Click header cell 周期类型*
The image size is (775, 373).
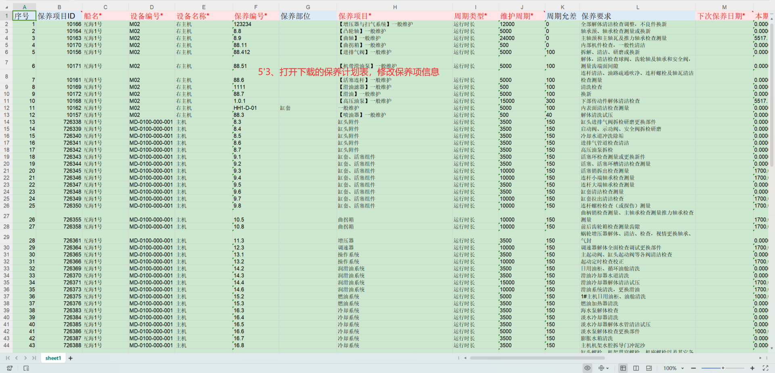coord(475,16)
